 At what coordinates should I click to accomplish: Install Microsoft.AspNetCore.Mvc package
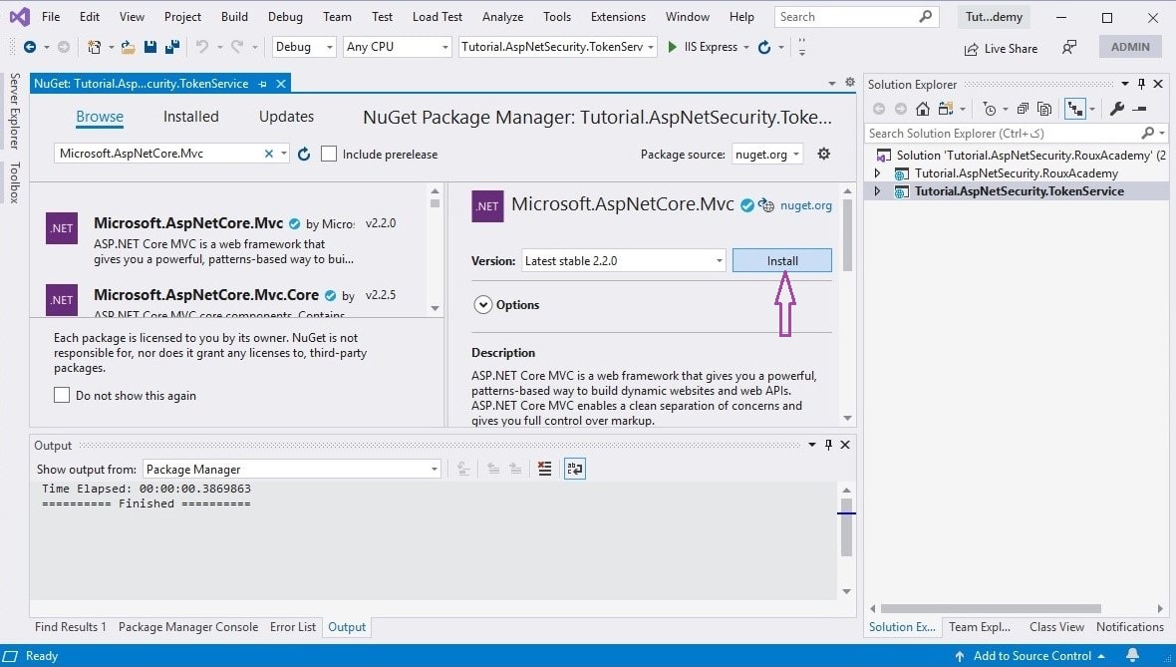point(781,260)
